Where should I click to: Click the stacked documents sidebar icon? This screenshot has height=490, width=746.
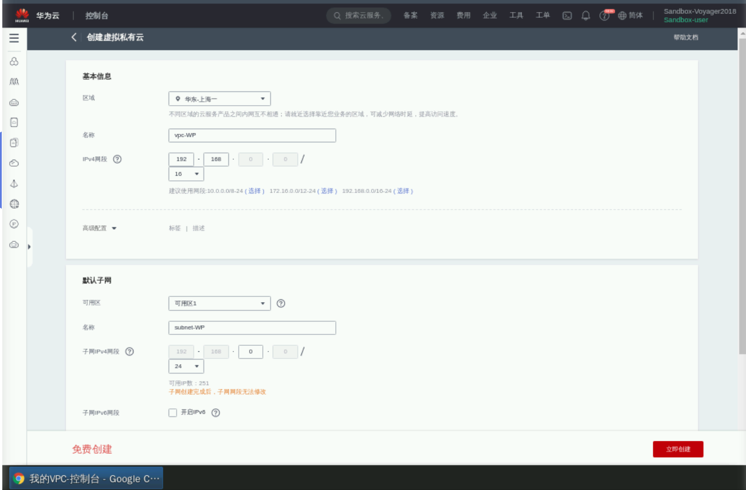[x=14, y=142]
